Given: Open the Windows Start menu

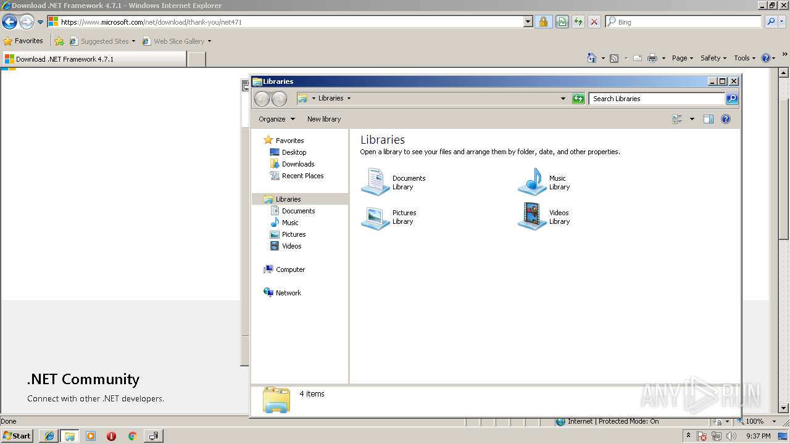Looking at the screenshot, I should [x=17, y=435].
